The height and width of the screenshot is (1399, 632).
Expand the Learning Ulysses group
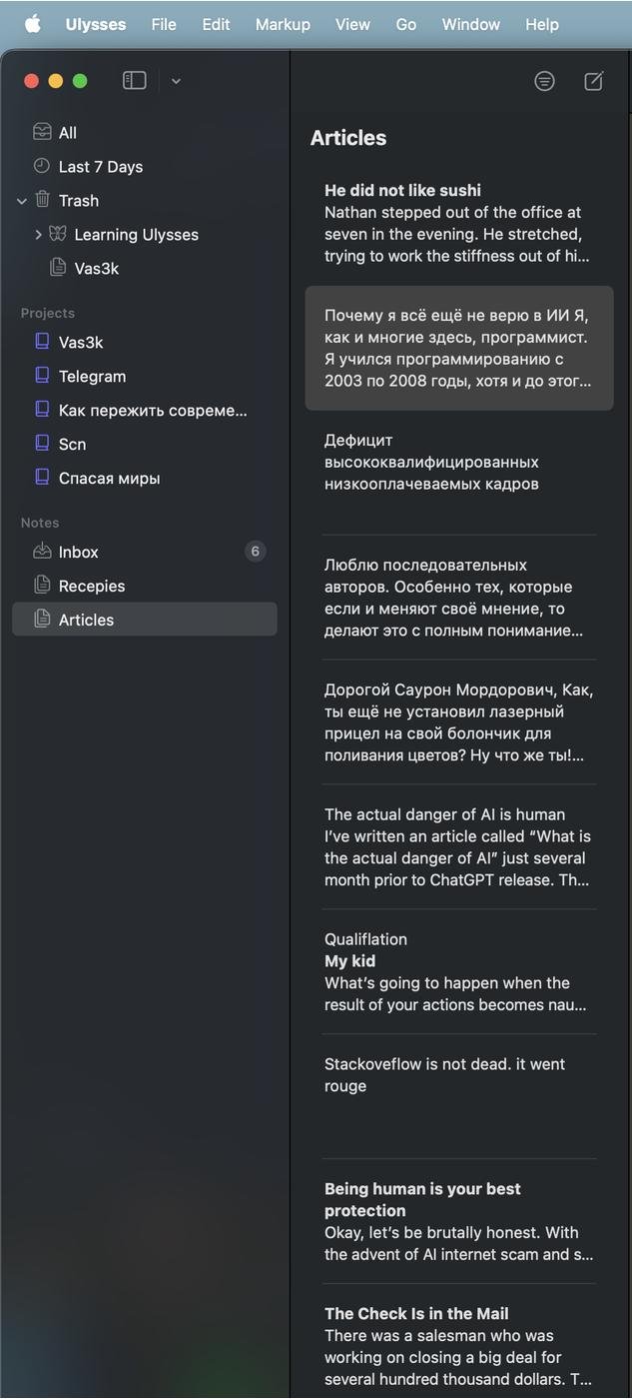[38, 235]
